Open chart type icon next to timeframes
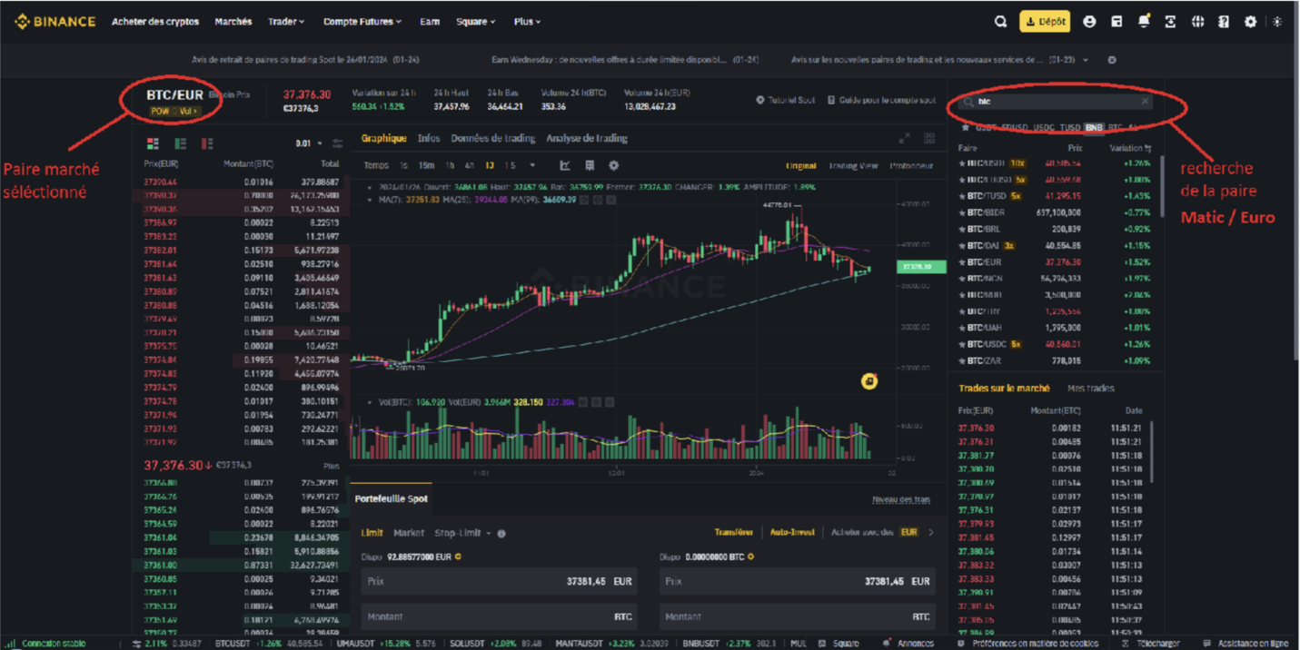This screenshot has height=650, width=1300. [565, 165]
